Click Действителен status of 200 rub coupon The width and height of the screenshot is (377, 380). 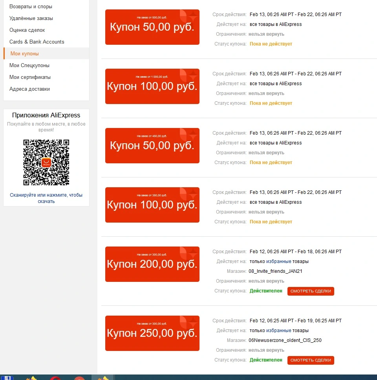(x=266, y=291)
